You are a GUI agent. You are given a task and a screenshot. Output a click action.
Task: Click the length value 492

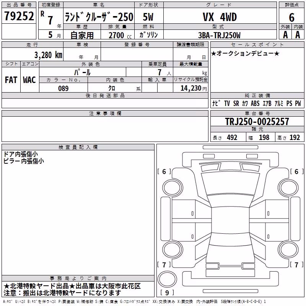click(232, 137)
